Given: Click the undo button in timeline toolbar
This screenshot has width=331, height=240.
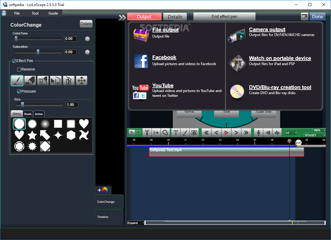Looking at the screenshot, I should [131, 133].
